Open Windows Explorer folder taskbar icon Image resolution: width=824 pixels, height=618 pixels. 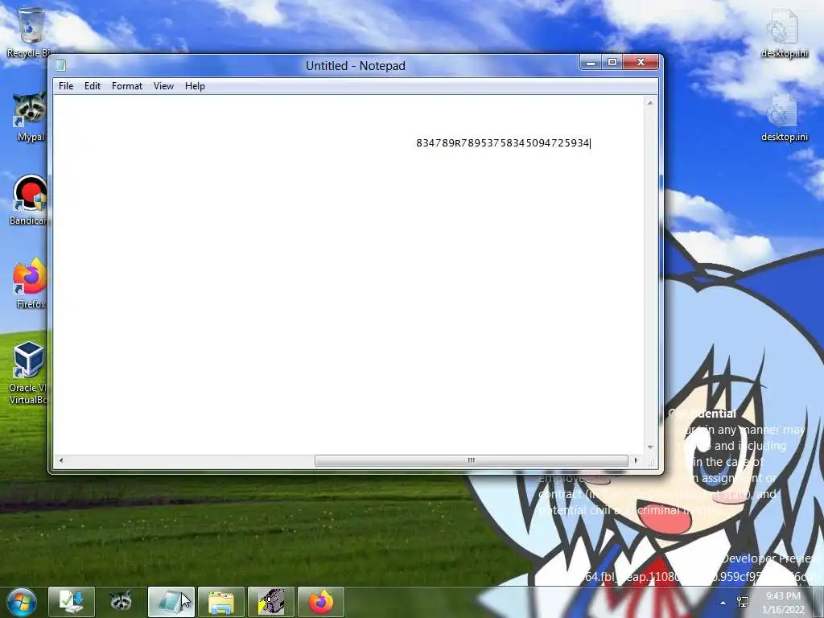coord(221,602)
